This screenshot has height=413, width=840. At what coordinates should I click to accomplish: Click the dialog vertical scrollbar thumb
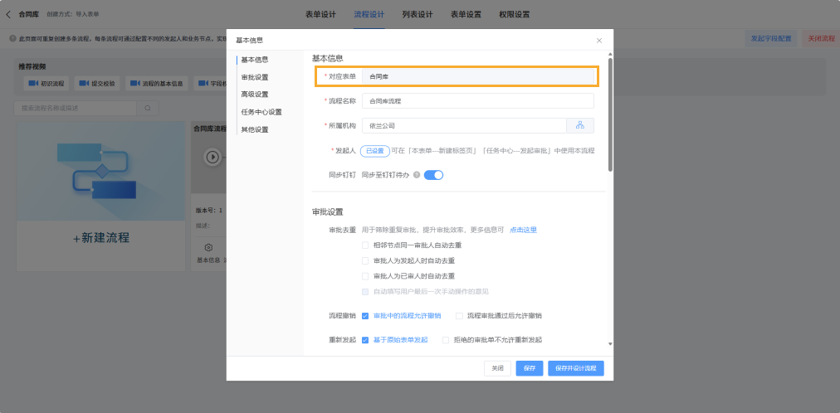click(610, 115)
